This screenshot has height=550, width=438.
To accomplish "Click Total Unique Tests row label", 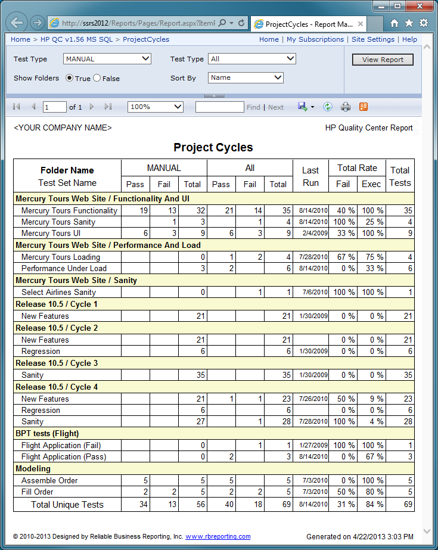I will pyautogui.click(x=67, y=504).
